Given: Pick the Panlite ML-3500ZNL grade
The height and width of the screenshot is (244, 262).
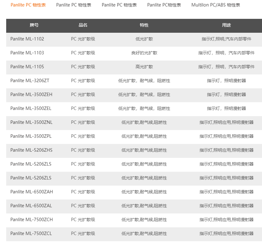Looking at the screenshot, I should point(31,122).
